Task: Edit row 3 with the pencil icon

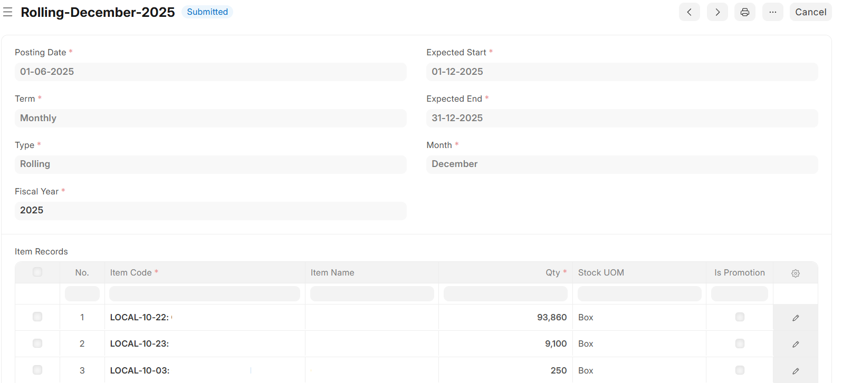Action: pyautogui.click(x=795, y=371)
